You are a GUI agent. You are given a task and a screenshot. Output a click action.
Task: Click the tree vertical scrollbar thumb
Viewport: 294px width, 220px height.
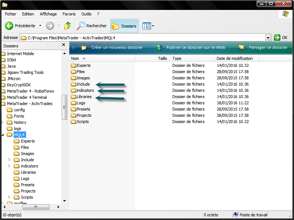(65, 107)
